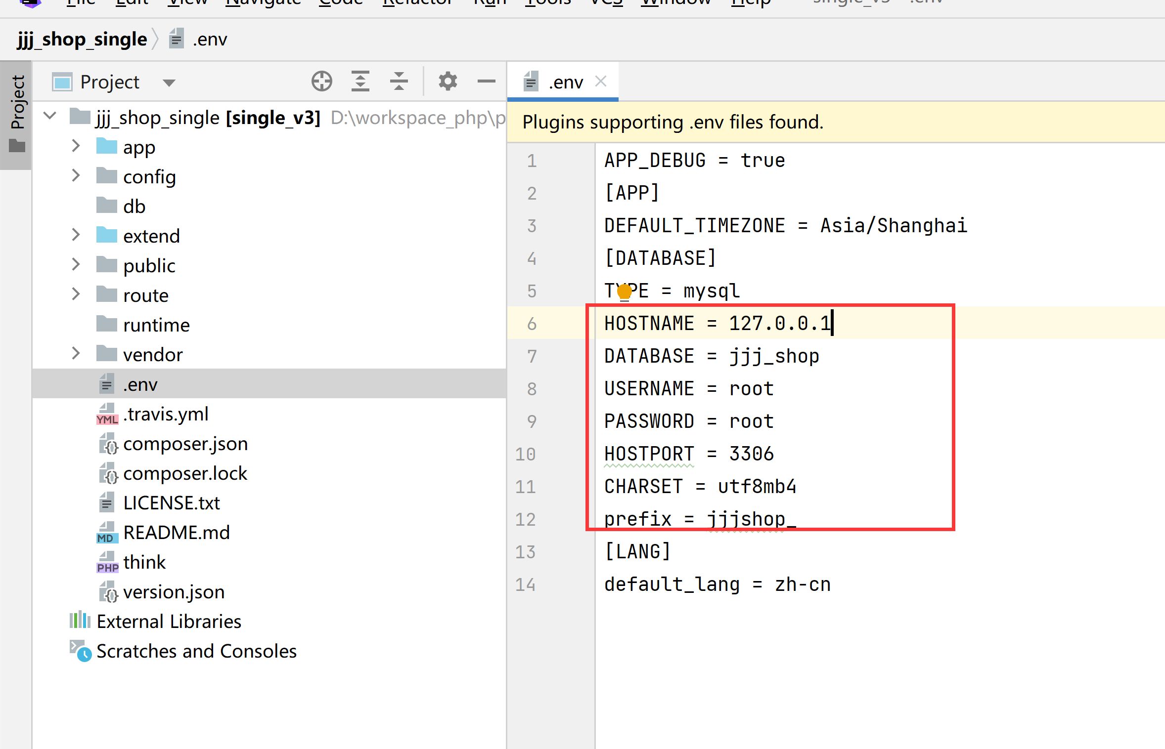This screenshot has width=1165, height=749.
Task: Open the Project view dropdown arrow
Action: pos(169,83)
